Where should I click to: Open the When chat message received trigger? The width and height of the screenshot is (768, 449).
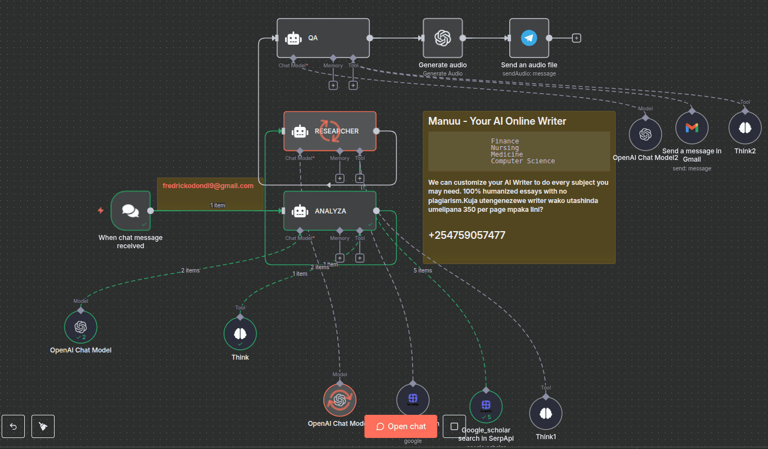[130, 210]
